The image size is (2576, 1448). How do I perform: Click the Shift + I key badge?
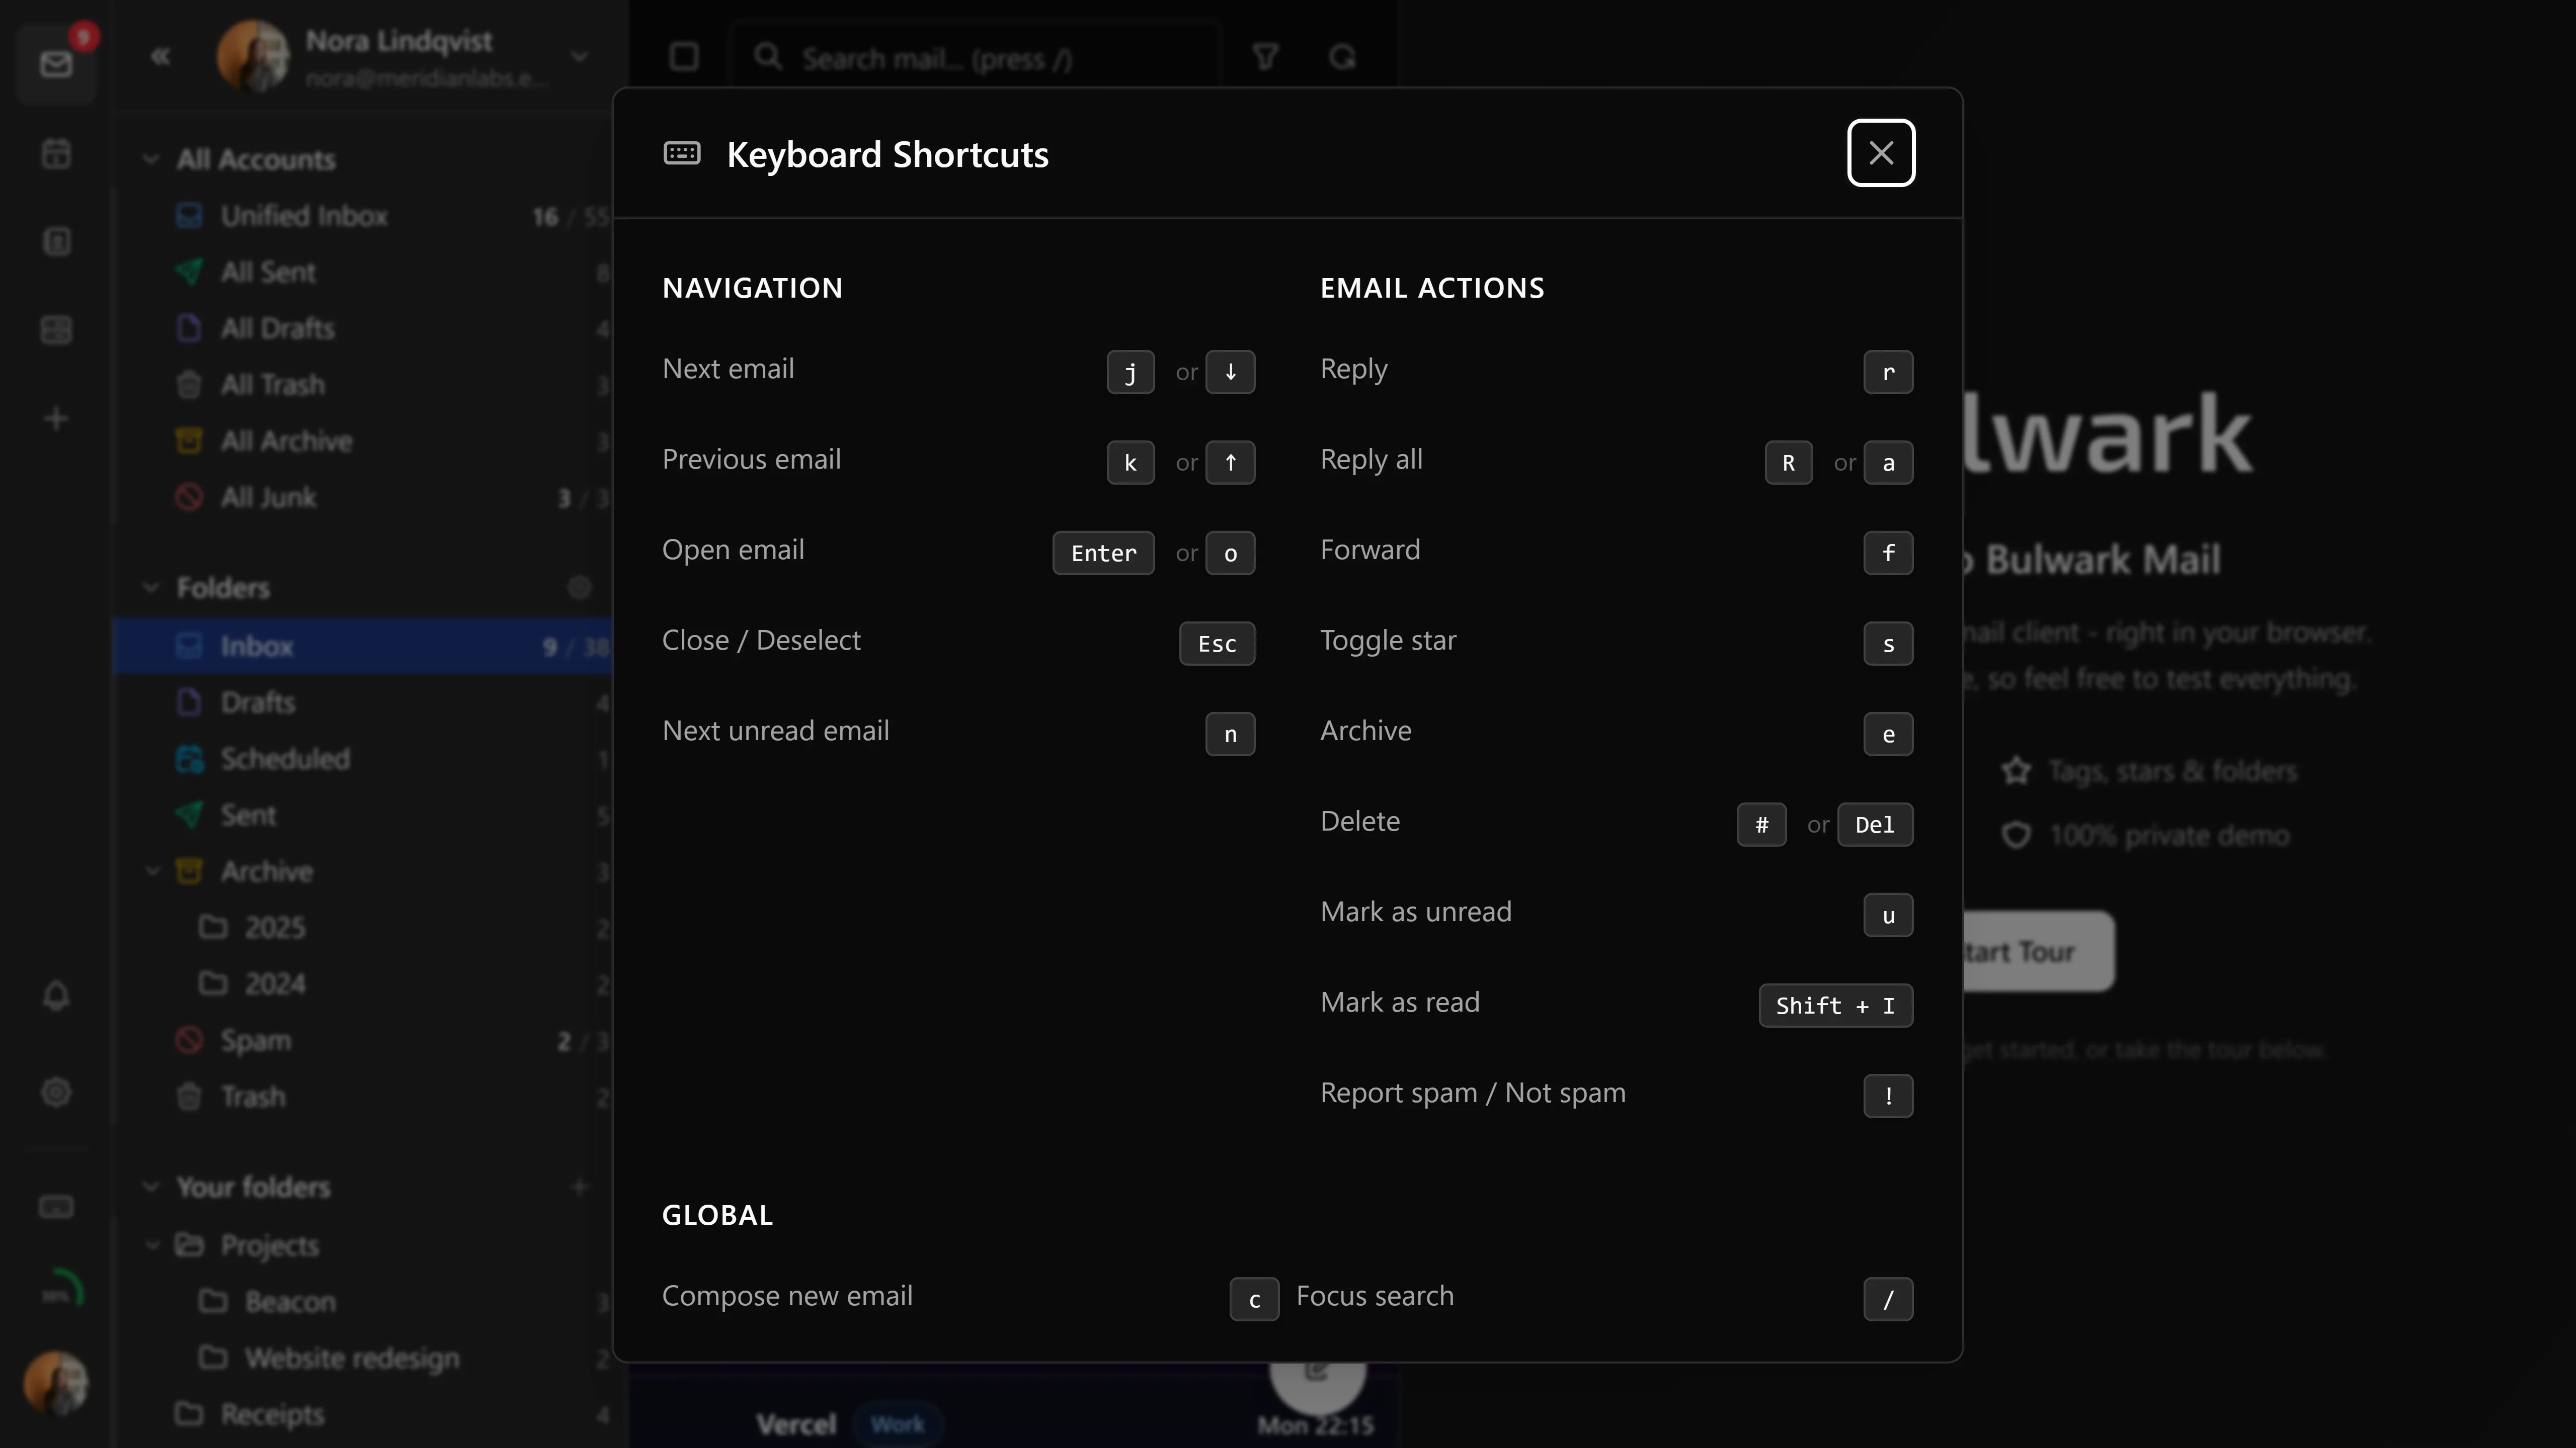click(1836, 1006)
